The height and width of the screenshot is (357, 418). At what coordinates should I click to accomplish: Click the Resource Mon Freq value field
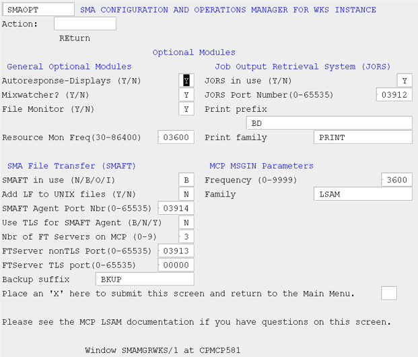pos(176,137)
